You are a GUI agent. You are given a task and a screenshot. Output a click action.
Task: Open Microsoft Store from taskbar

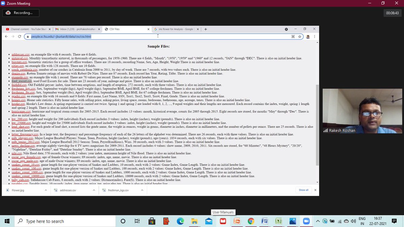(151, 221)
